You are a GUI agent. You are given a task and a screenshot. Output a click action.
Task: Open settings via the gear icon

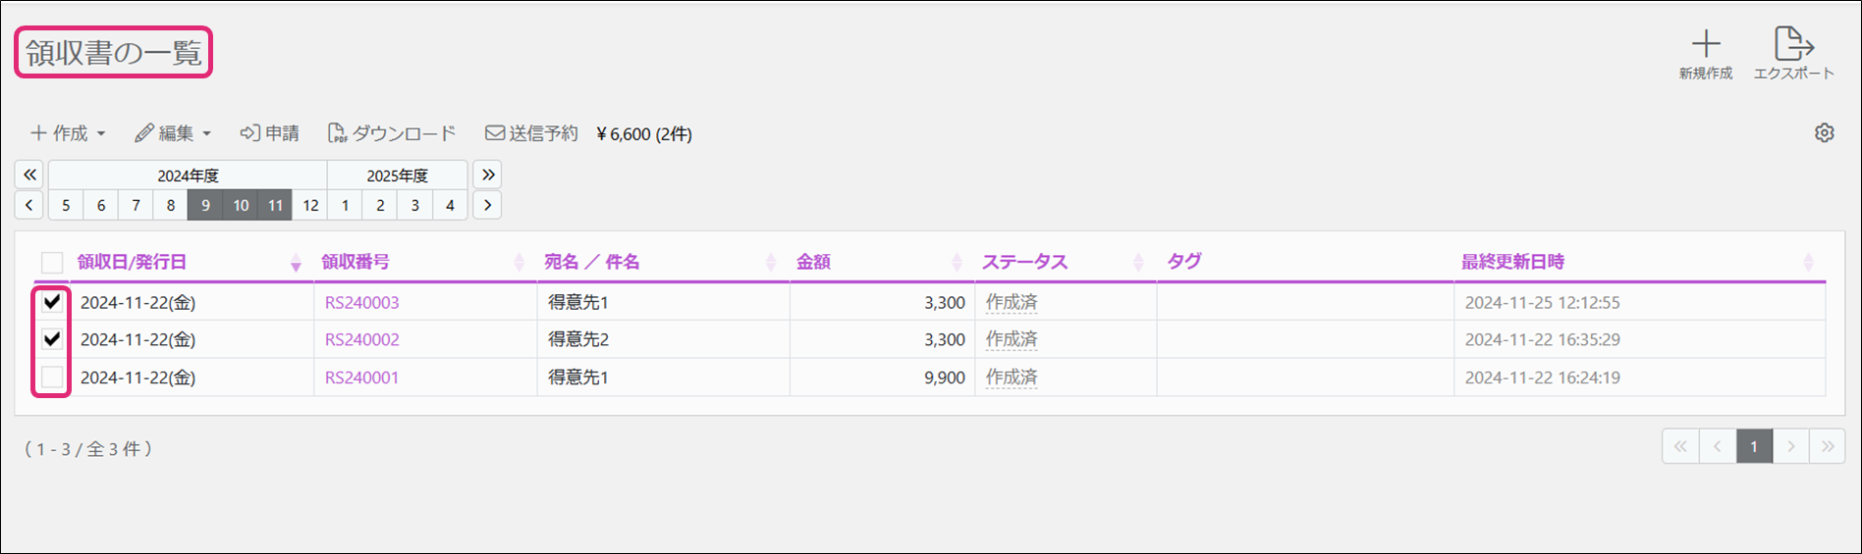[x=1824, y=133]
